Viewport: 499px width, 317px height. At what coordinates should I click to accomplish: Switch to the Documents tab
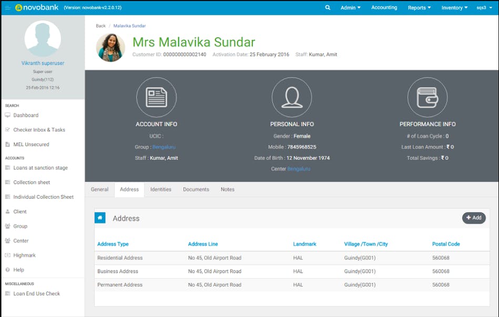pyautogui.click(x=196, y=189)
